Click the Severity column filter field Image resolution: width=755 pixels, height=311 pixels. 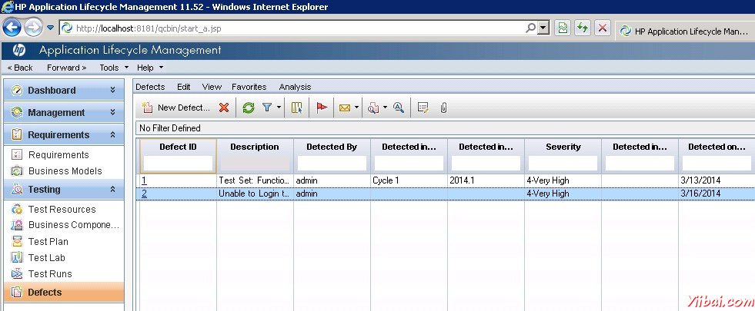point(563,164)
